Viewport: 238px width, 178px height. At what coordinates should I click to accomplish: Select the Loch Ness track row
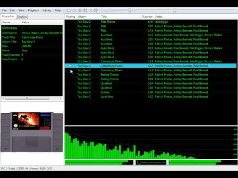click(x=150, y=97)
